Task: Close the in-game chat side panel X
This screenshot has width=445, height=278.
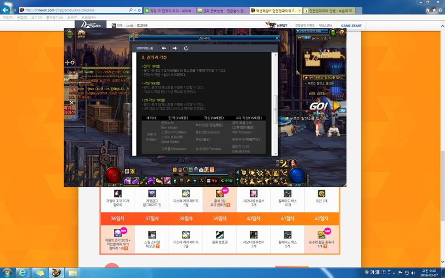Action: point(72,103)
